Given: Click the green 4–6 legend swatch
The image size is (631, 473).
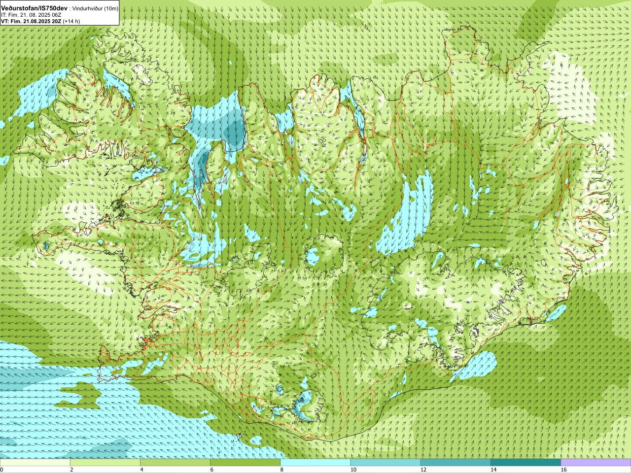Looking at the screenshot, I should coord(175,463).
